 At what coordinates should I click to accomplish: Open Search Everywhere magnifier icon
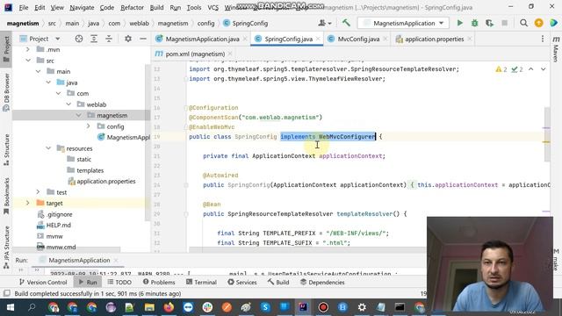523,23
